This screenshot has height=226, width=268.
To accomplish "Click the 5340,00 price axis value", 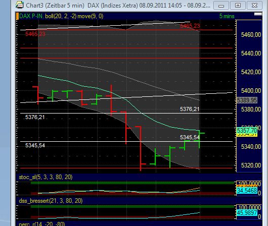I will point(251,146).
